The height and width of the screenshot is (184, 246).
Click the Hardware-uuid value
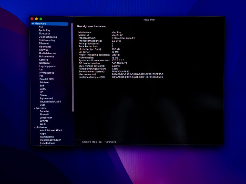137,74
